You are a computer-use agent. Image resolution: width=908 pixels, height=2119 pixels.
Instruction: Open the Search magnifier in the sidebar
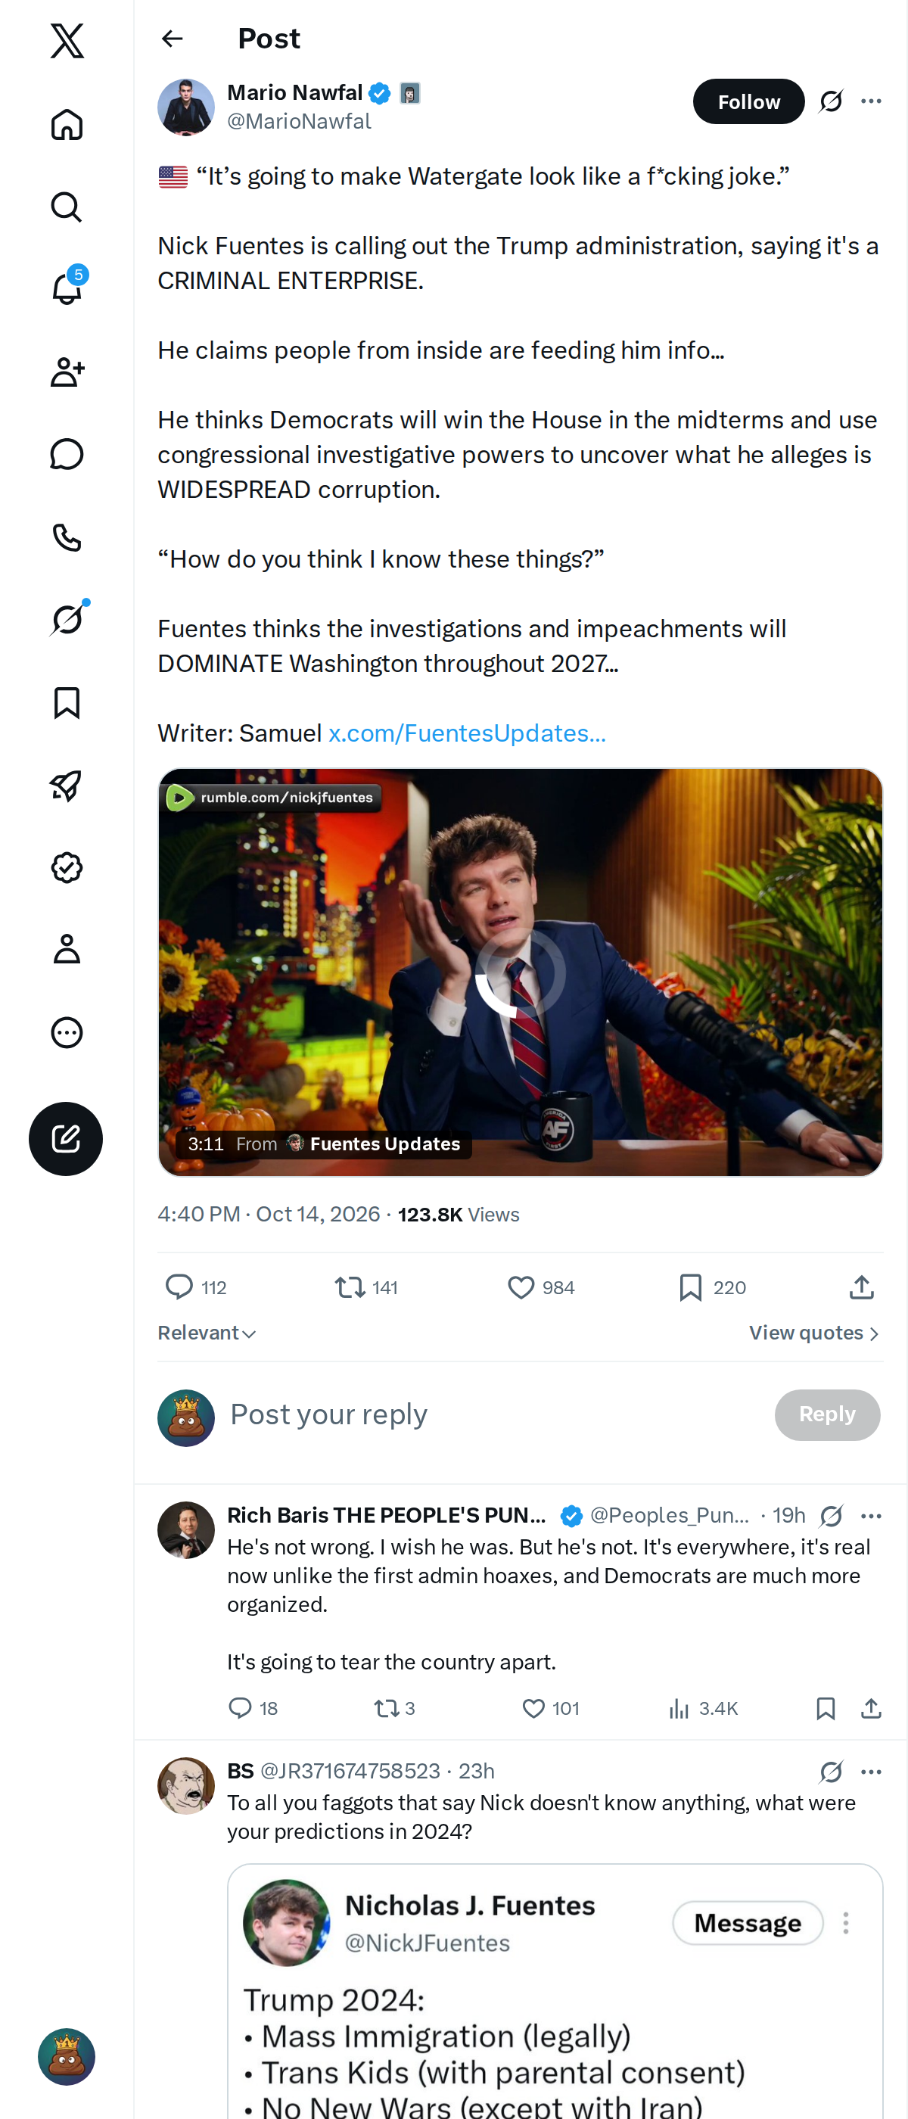(x=67, y=207)
